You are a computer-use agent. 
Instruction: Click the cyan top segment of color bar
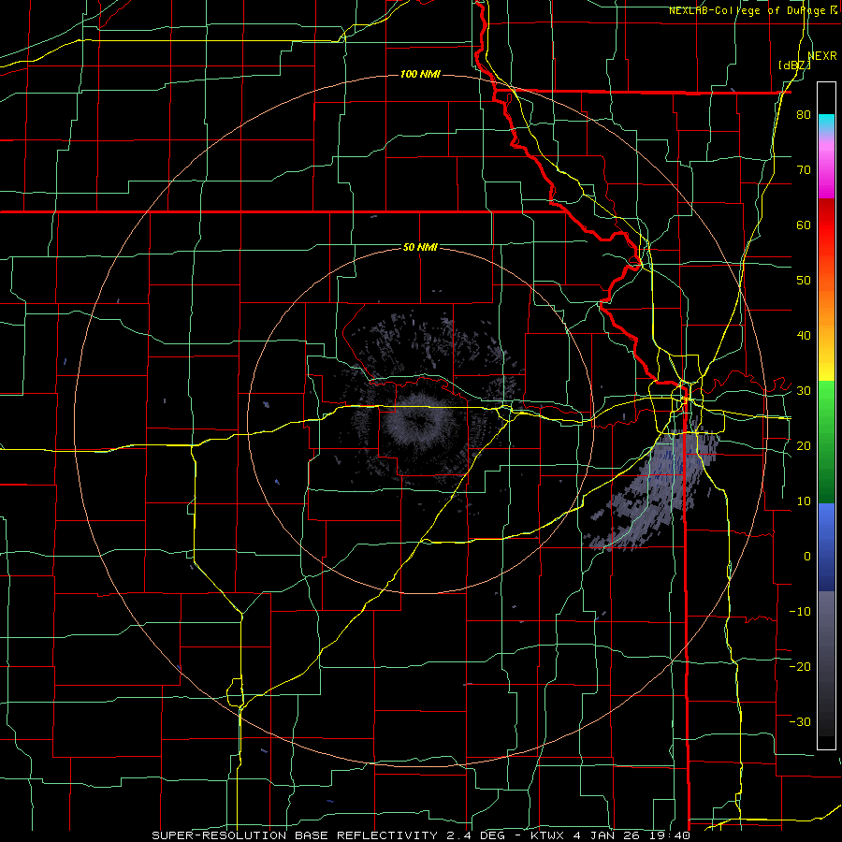pos(826,123)
